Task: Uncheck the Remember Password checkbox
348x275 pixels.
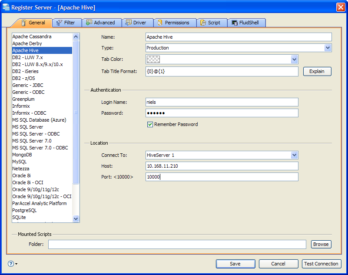Action: (150, 124)
